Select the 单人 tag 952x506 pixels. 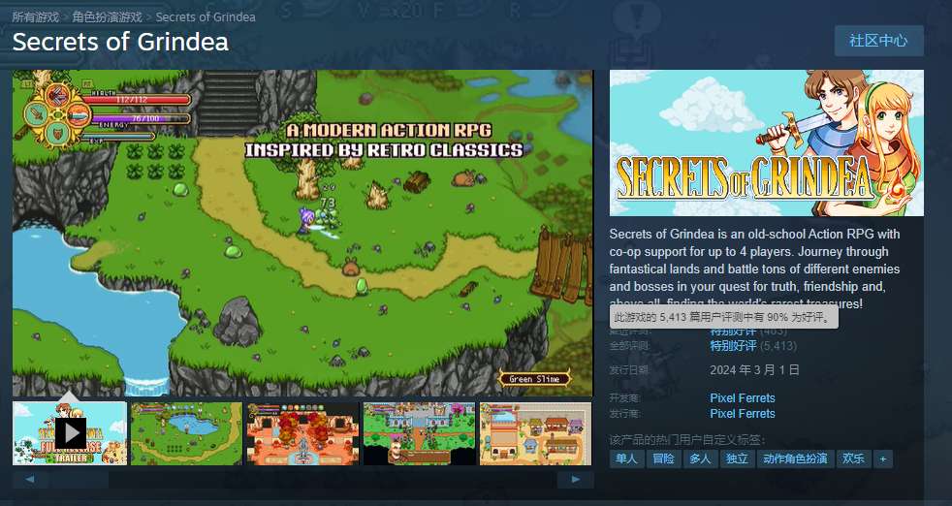(626, 459)
